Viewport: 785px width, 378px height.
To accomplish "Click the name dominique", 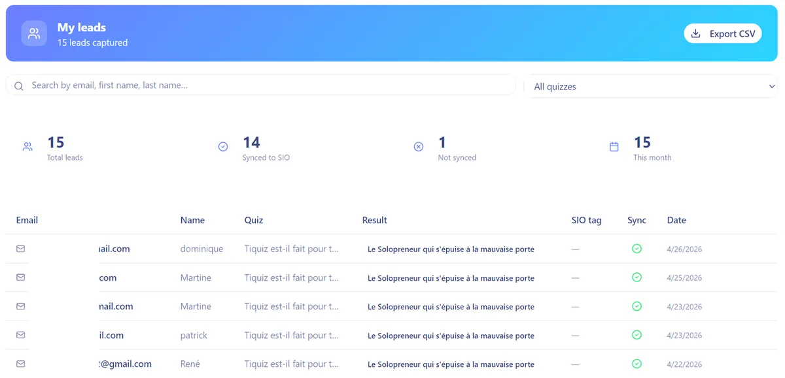I will click(x=201, y=249).
